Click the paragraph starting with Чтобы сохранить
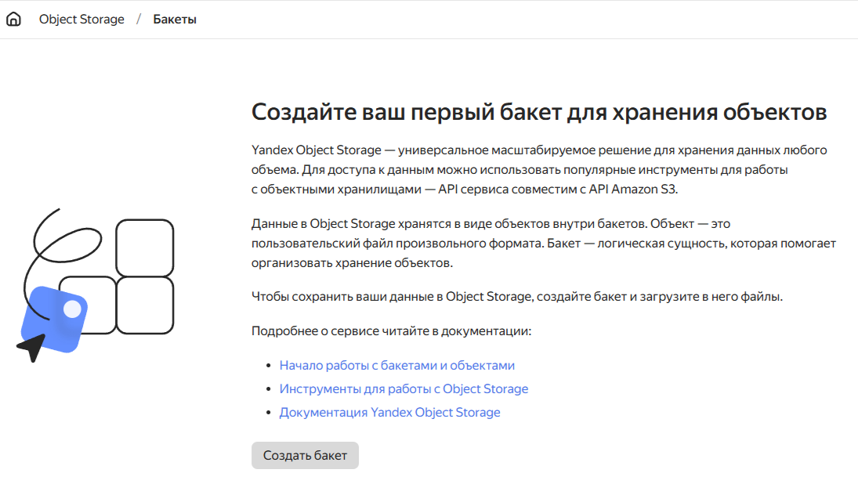Viewport: 858px width, 484px height. [x=516, y=297]
